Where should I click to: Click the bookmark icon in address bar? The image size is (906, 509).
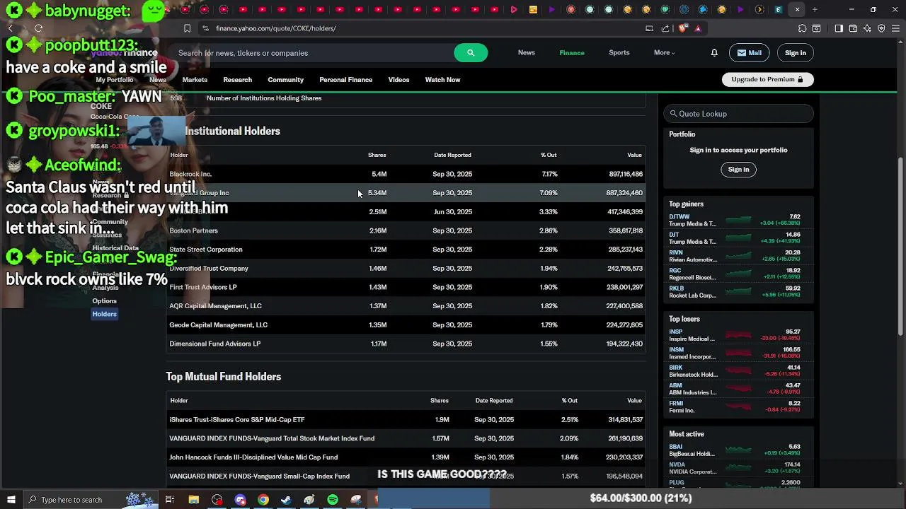pos(187,28)
